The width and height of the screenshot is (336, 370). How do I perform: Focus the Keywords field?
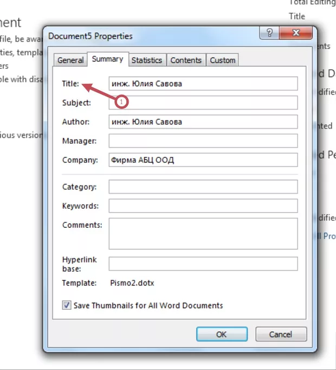point(203,206)
